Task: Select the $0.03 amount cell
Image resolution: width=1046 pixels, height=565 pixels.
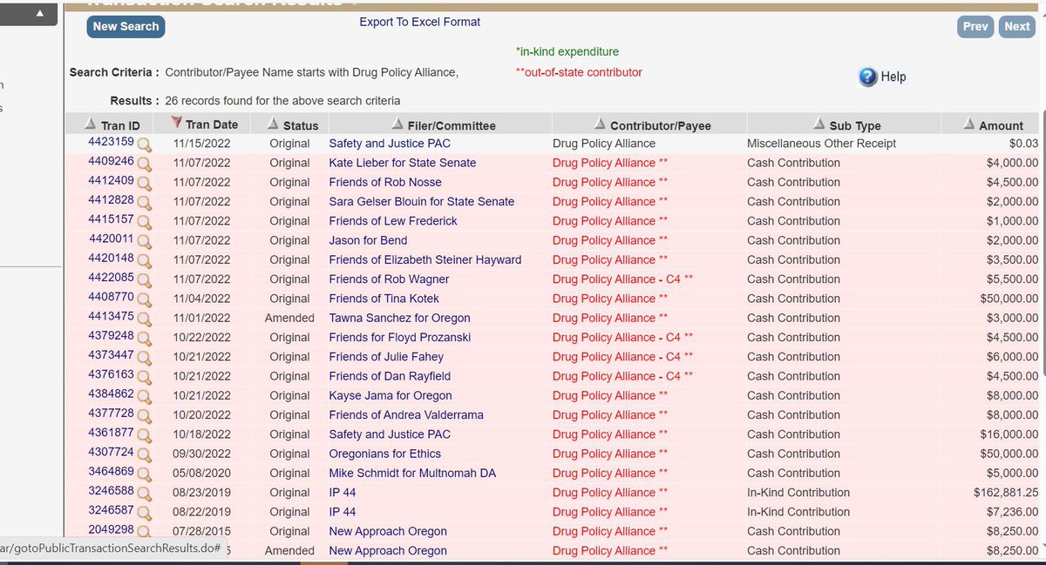Action: click(x=1023, y=143)
